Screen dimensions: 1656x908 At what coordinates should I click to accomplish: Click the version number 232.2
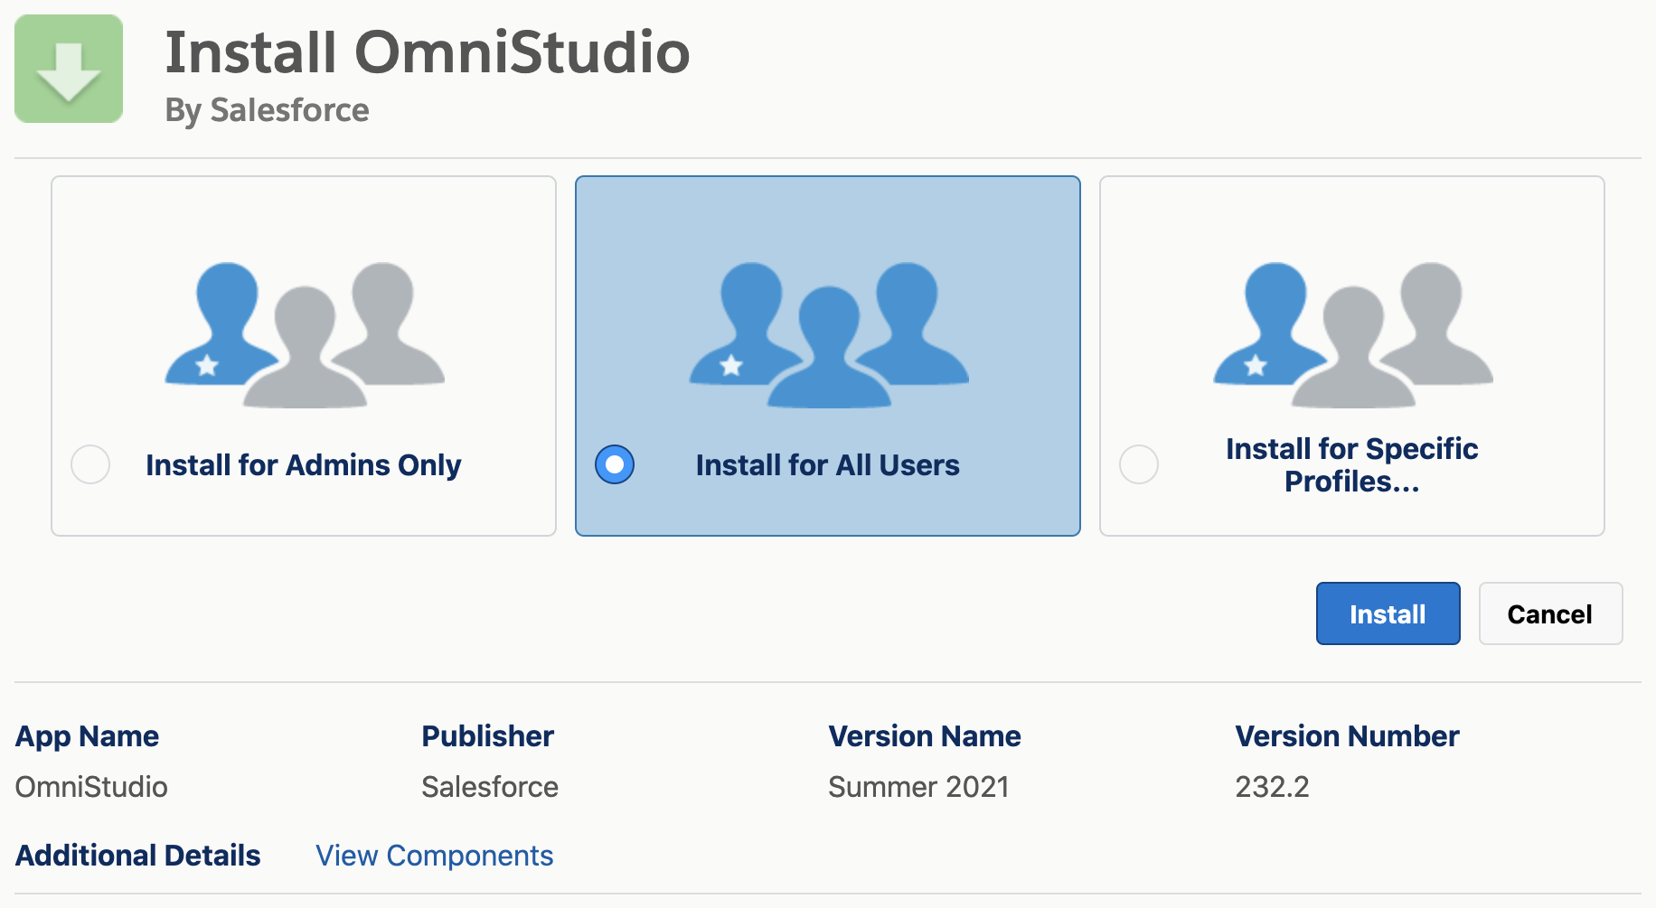coord(1273,787)
